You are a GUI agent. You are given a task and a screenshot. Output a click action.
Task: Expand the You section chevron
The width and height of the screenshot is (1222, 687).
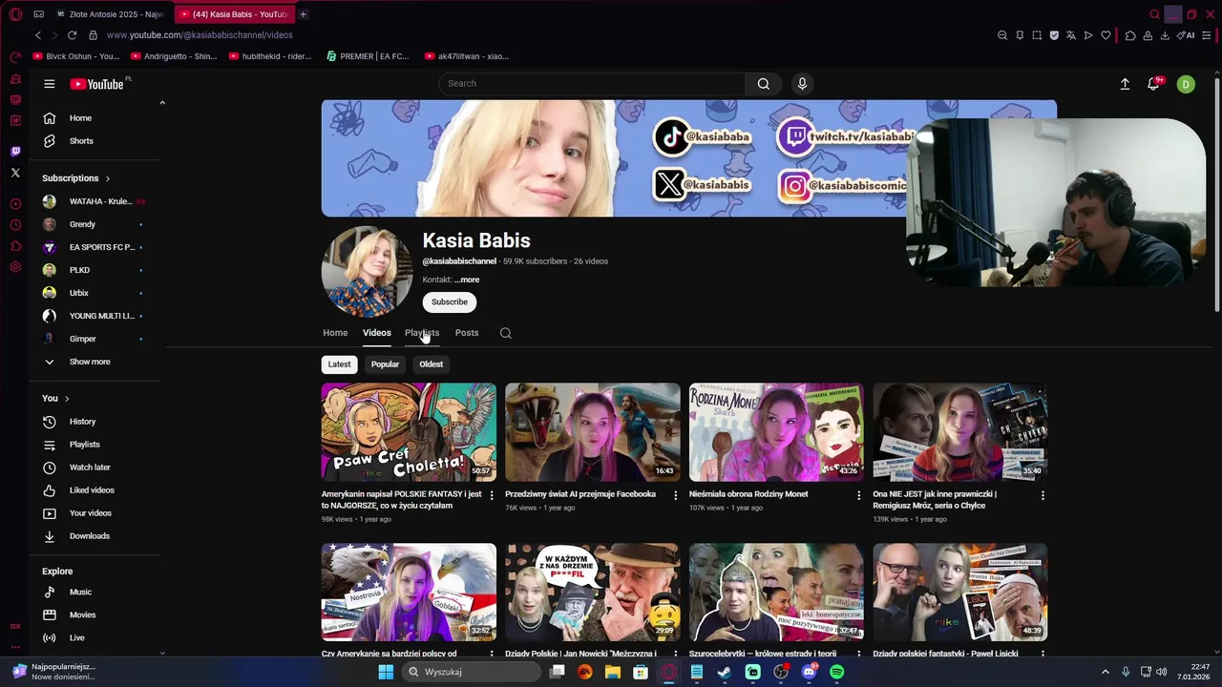click(67, 399)
